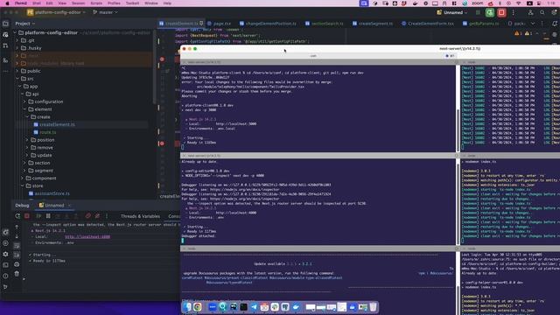
Task: Switch to the createSegment.ts editor tab
Action: tap(373, 24)
